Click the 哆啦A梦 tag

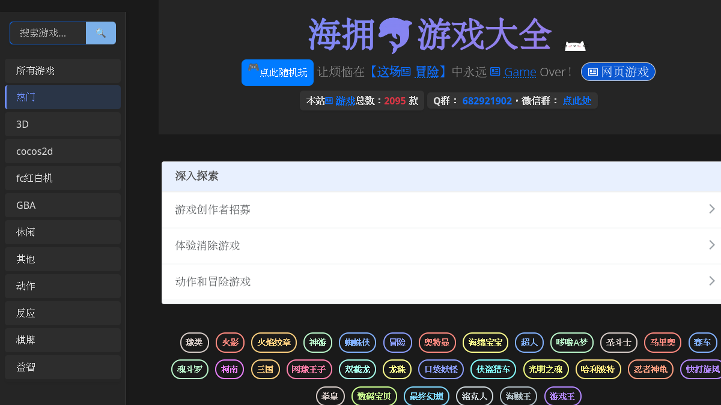tap(572, 343)
